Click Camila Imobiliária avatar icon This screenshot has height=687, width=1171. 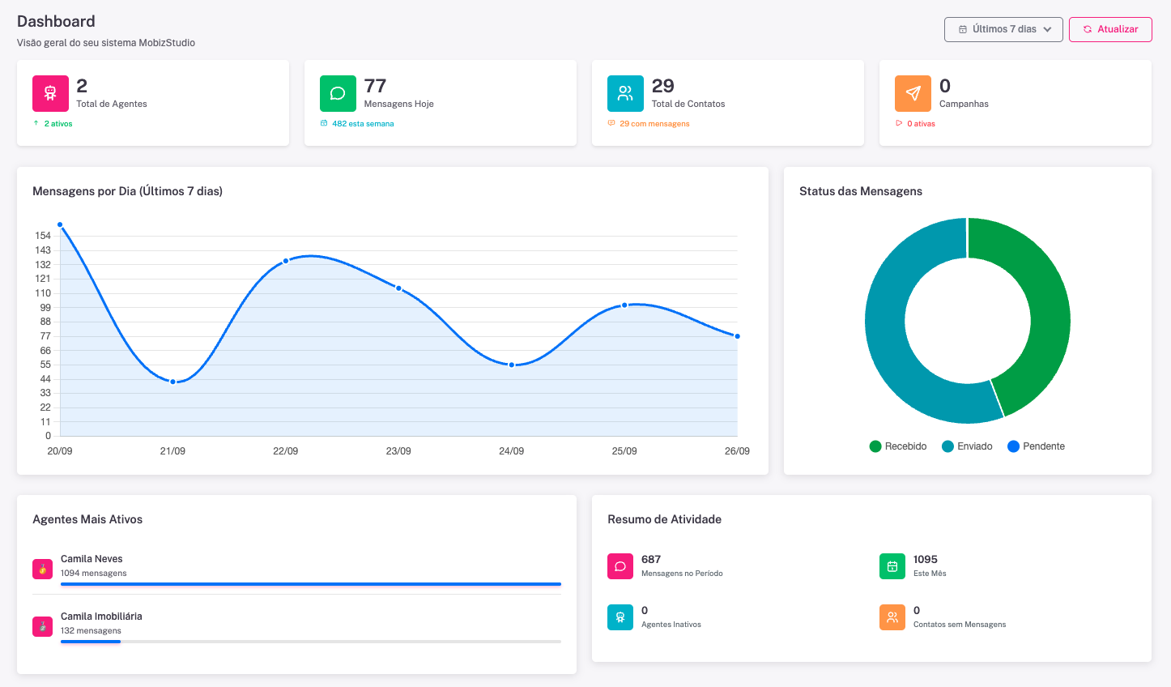click(42, 625)
